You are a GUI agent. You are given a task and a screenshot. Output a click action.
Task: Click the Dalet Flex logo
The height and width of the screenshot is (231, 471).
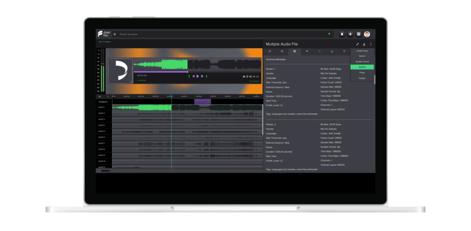(104, 34)
